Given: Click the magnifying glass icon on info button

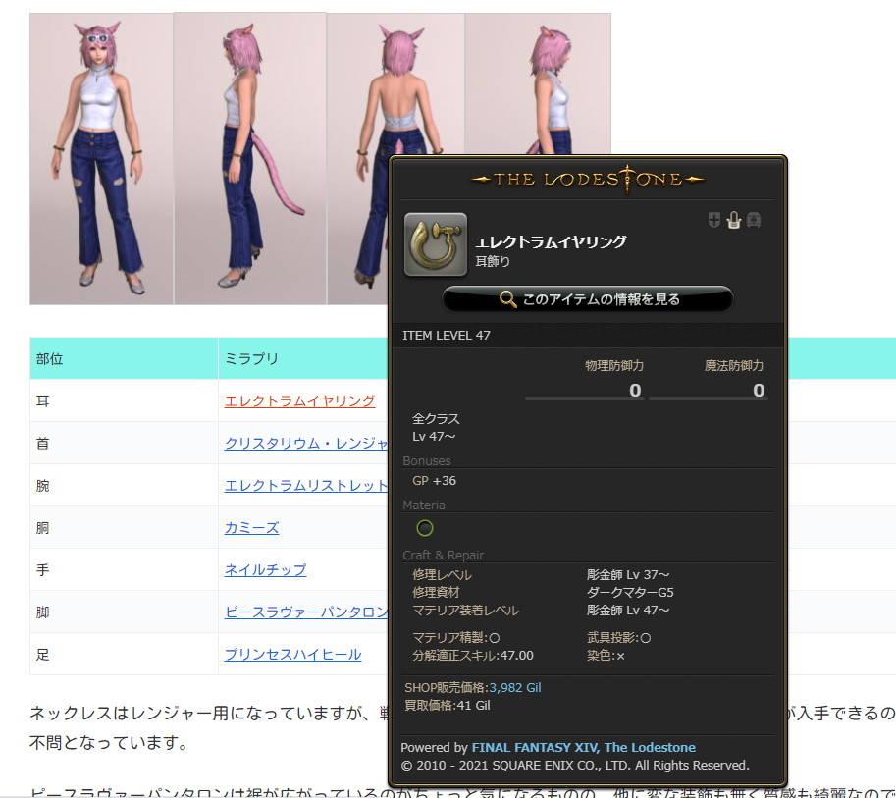Looking at the screenshot, I should click(x=507, y=299).
